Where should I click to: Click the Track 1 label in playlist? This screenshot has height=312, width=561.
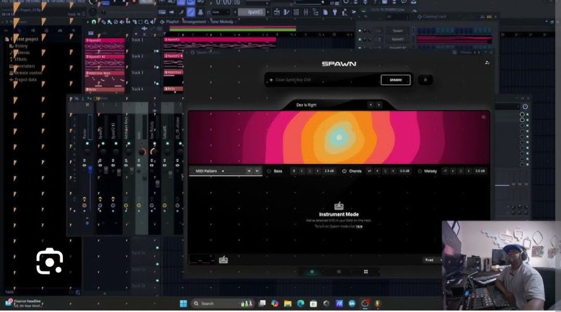(137, 40)
